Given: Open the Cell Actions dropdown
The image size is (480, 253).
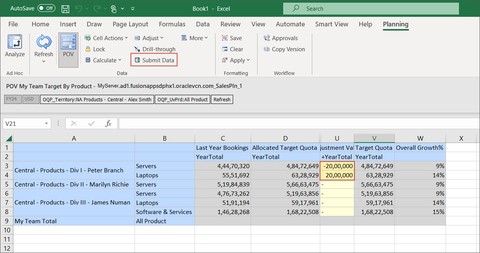Looking at the screenshot, I should click(x=107, y=38).
